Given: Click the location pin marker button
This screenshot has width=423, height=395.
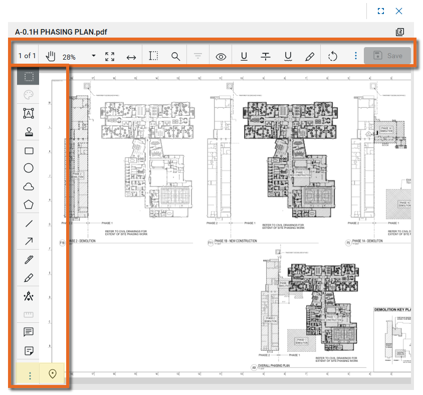Looking at the screenshot, I should (x=53, y=374).
